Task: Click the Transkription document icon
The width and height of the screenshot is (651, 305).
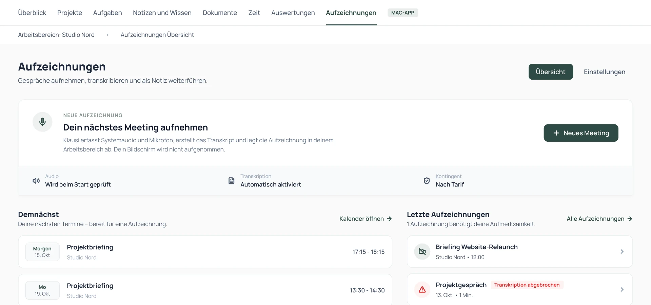Action: point(231,181)
